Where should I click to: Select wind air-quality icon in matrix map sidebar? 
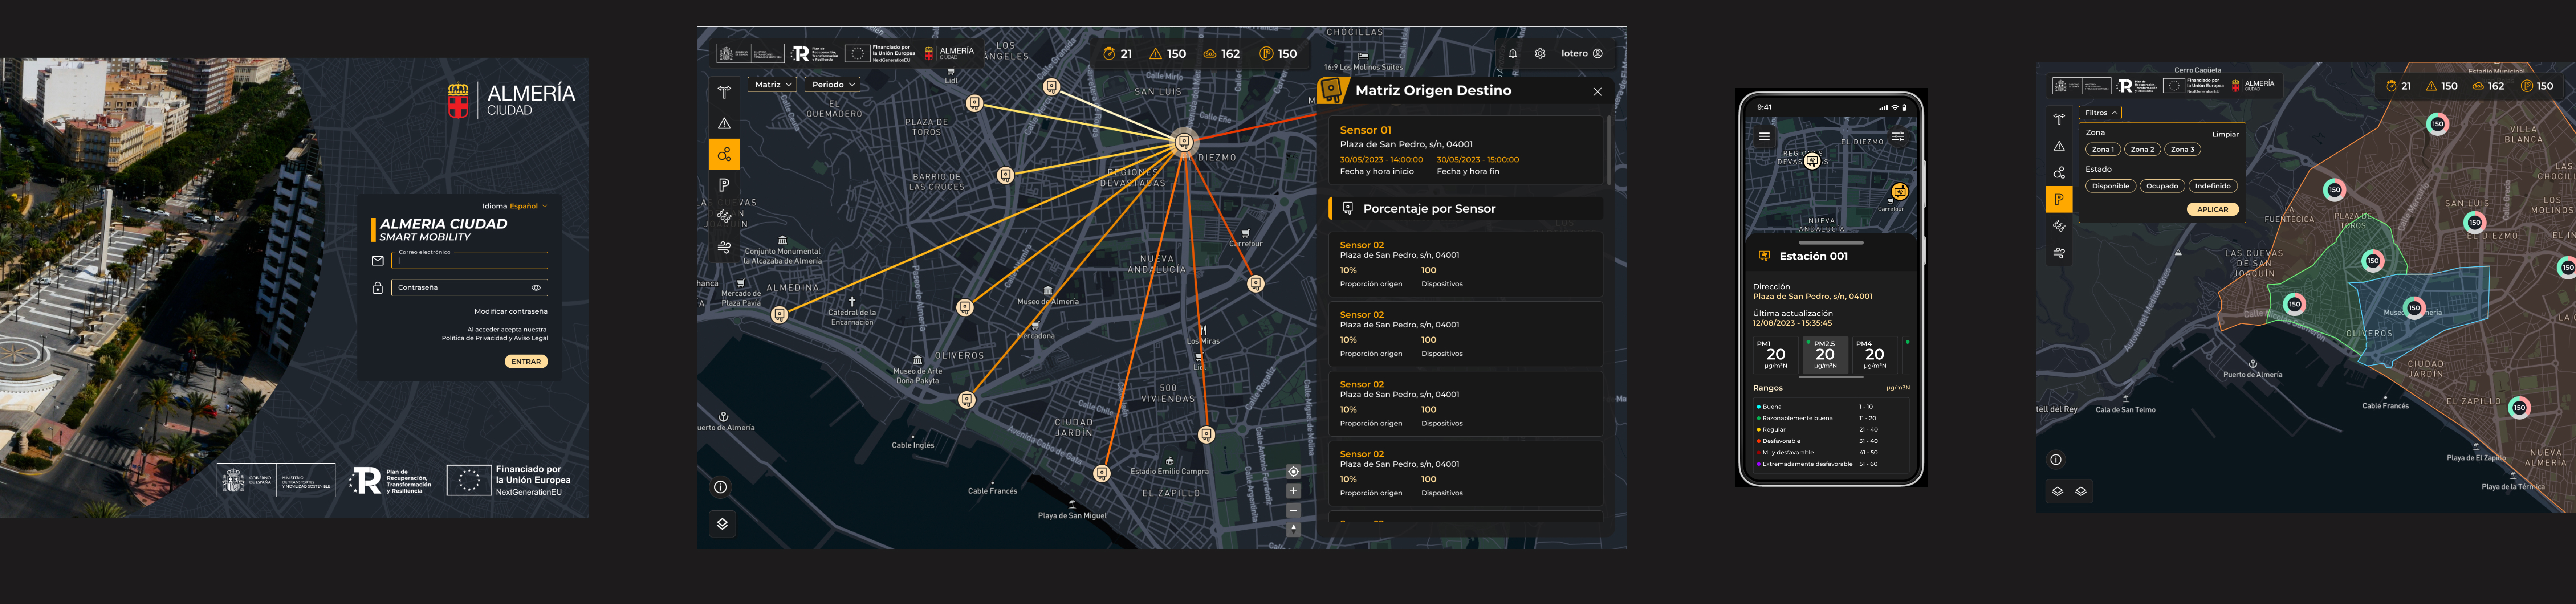click(x=724, y=247)
